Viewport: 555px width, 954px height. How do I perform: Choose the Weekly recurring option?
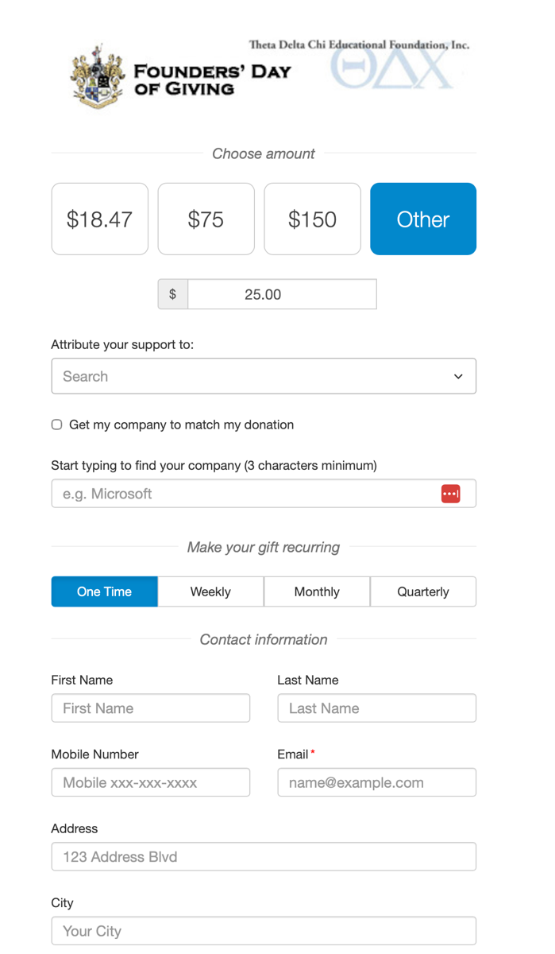[x=210, y=591]
